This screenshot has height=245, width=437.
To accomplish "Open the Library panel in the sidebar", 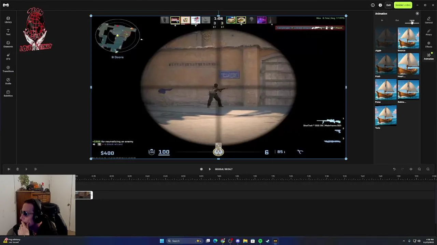I will click(x=8, y=20).
